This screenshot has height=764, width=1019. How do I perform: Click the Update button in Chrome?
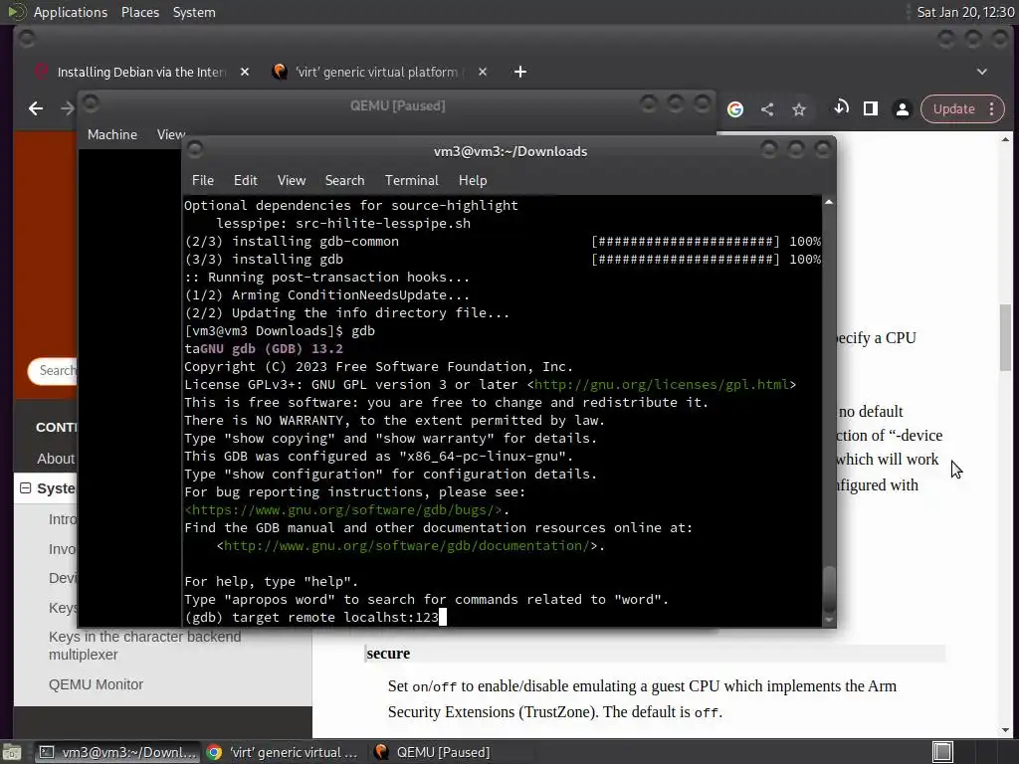[953, 109]
